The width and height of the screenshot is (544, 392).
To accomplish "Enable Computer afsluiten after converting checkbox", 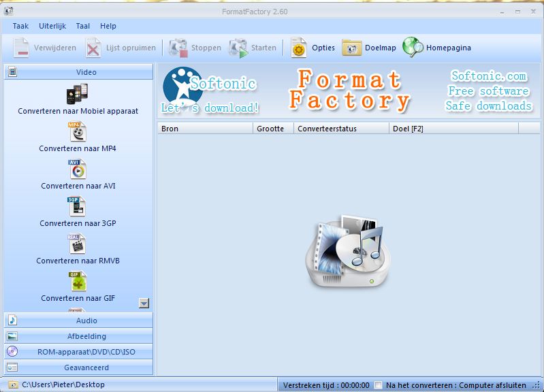I will (379, 385).
